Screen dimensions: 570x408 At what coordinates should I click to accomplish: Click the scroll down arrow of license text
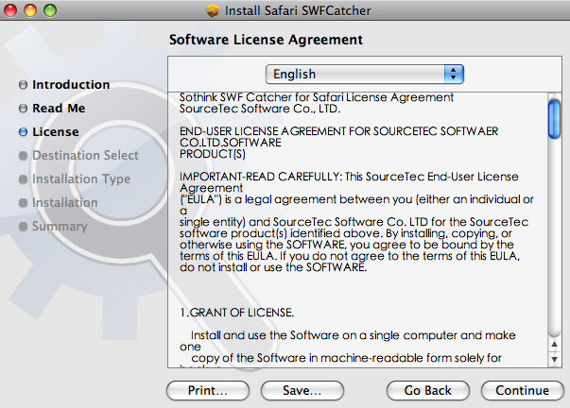tap(554, 359)
